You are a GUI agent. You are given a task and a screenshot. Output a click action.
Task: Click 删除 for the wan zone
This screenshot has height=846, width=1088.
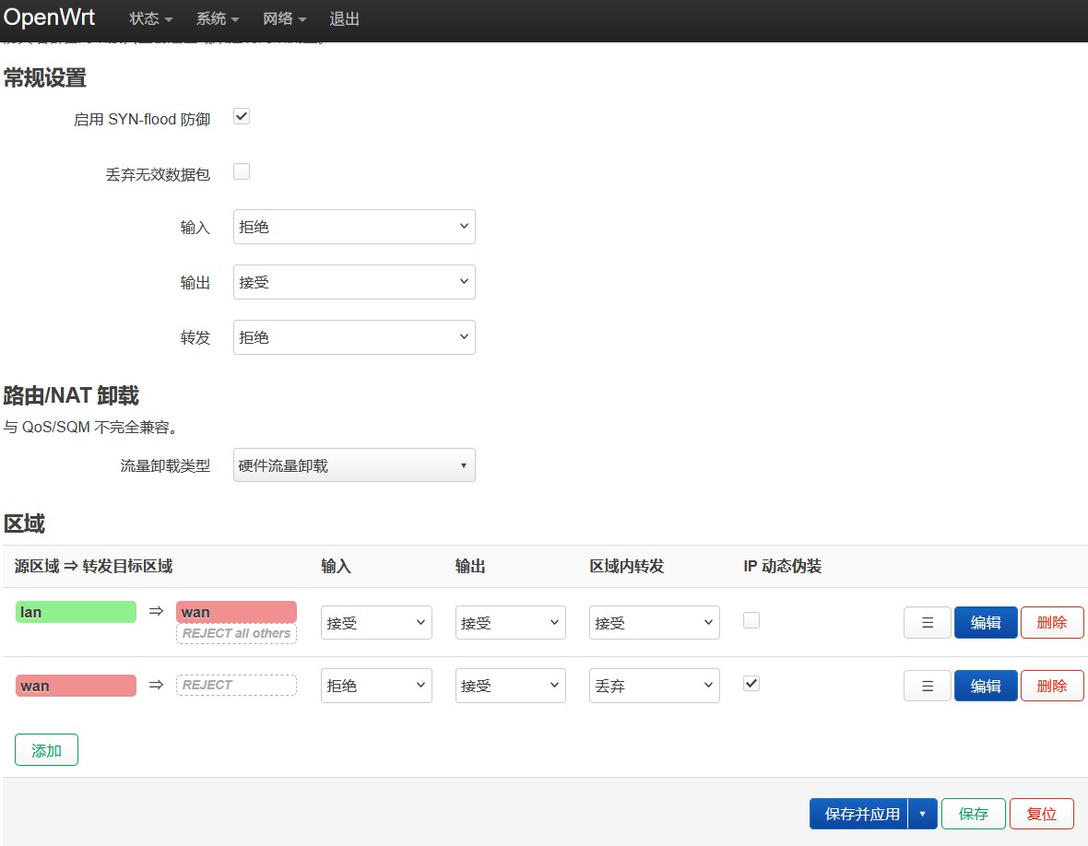[1051, 686]
